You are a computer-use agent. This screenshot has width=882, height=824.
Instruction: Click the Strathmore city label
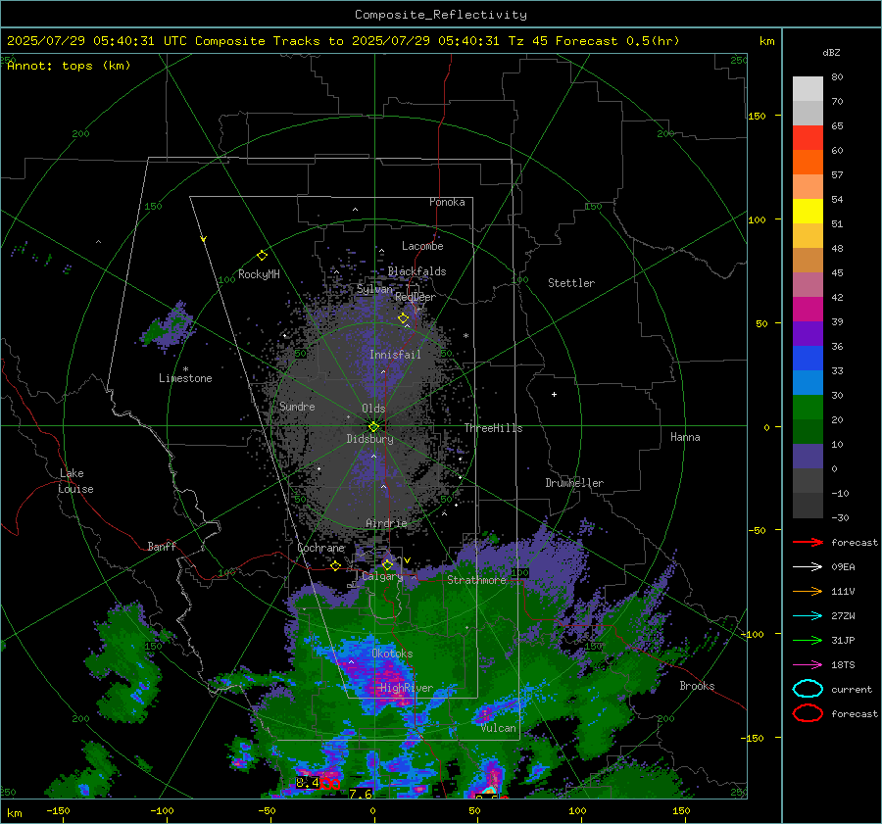click(476, 580)
